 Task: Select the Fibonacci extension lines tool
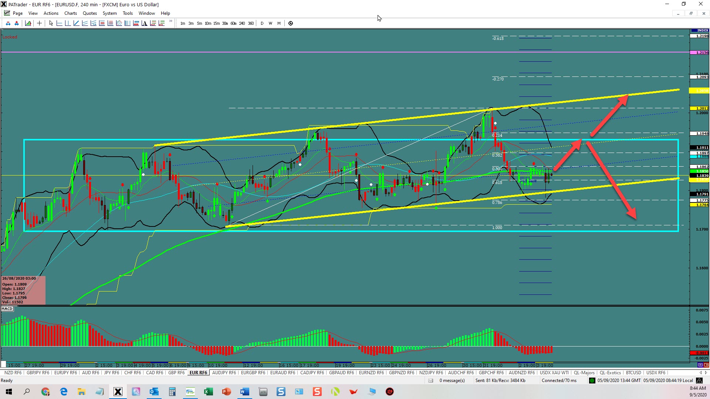point(110,23)
